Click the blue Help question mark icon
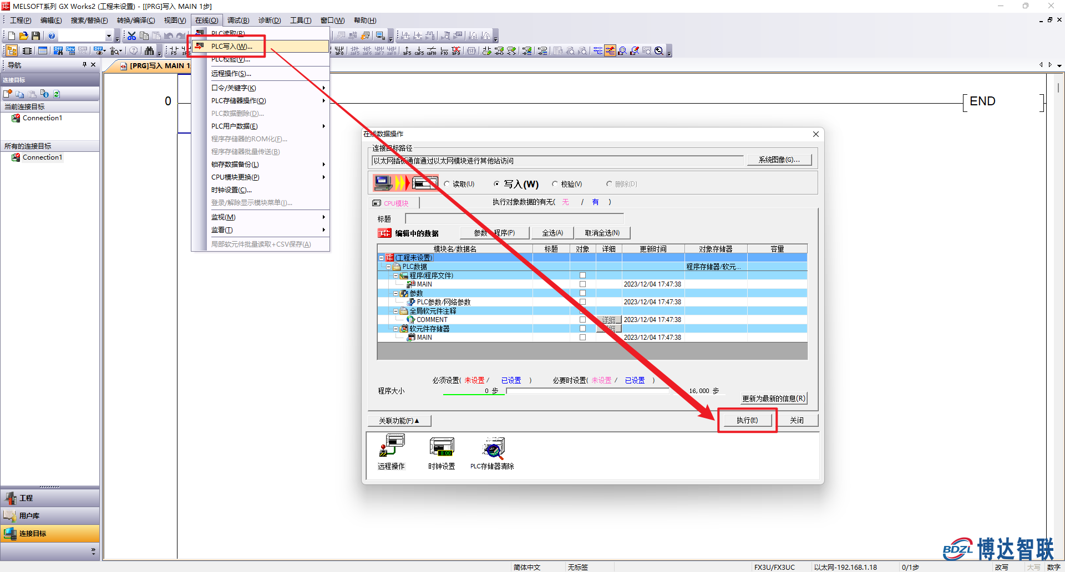Screen dimensions: 1065x572 [52, 36]
